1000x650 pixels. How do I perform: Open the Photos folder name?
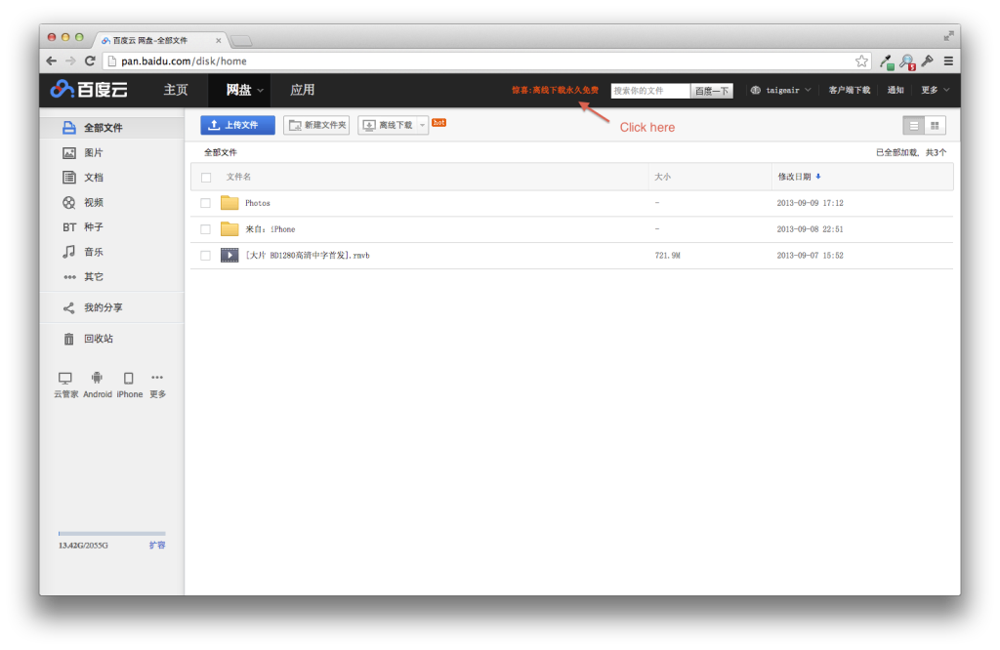258,203
